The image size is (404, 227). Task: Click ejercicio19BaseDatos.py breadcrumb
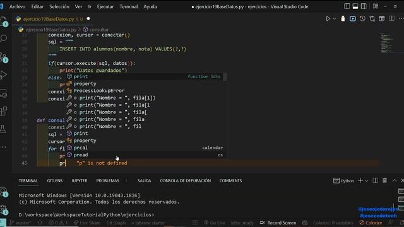(50, 30)
